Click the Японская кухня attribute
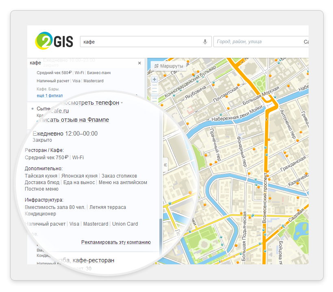The image size is (333, 292). [x=79, y=176]
